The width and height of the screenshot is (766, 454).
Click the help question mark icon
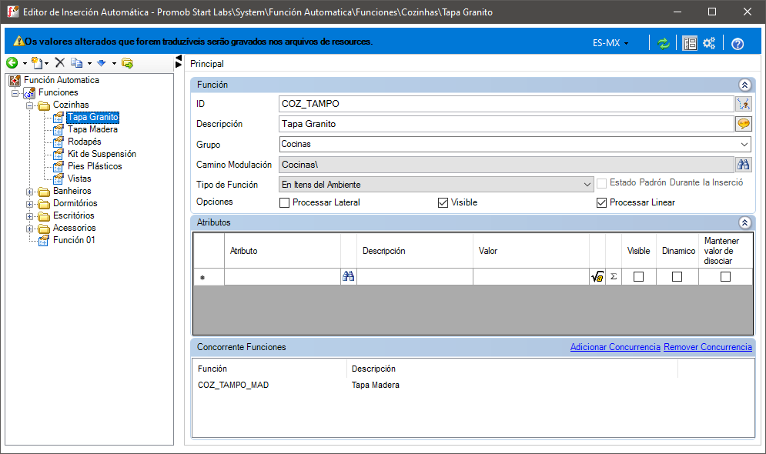(738, 44)
